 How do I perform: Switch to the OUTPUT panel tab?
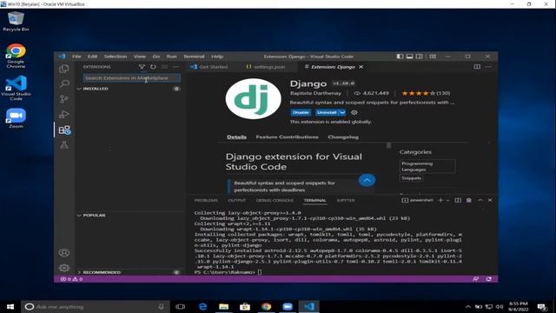[x=237, y=200]
